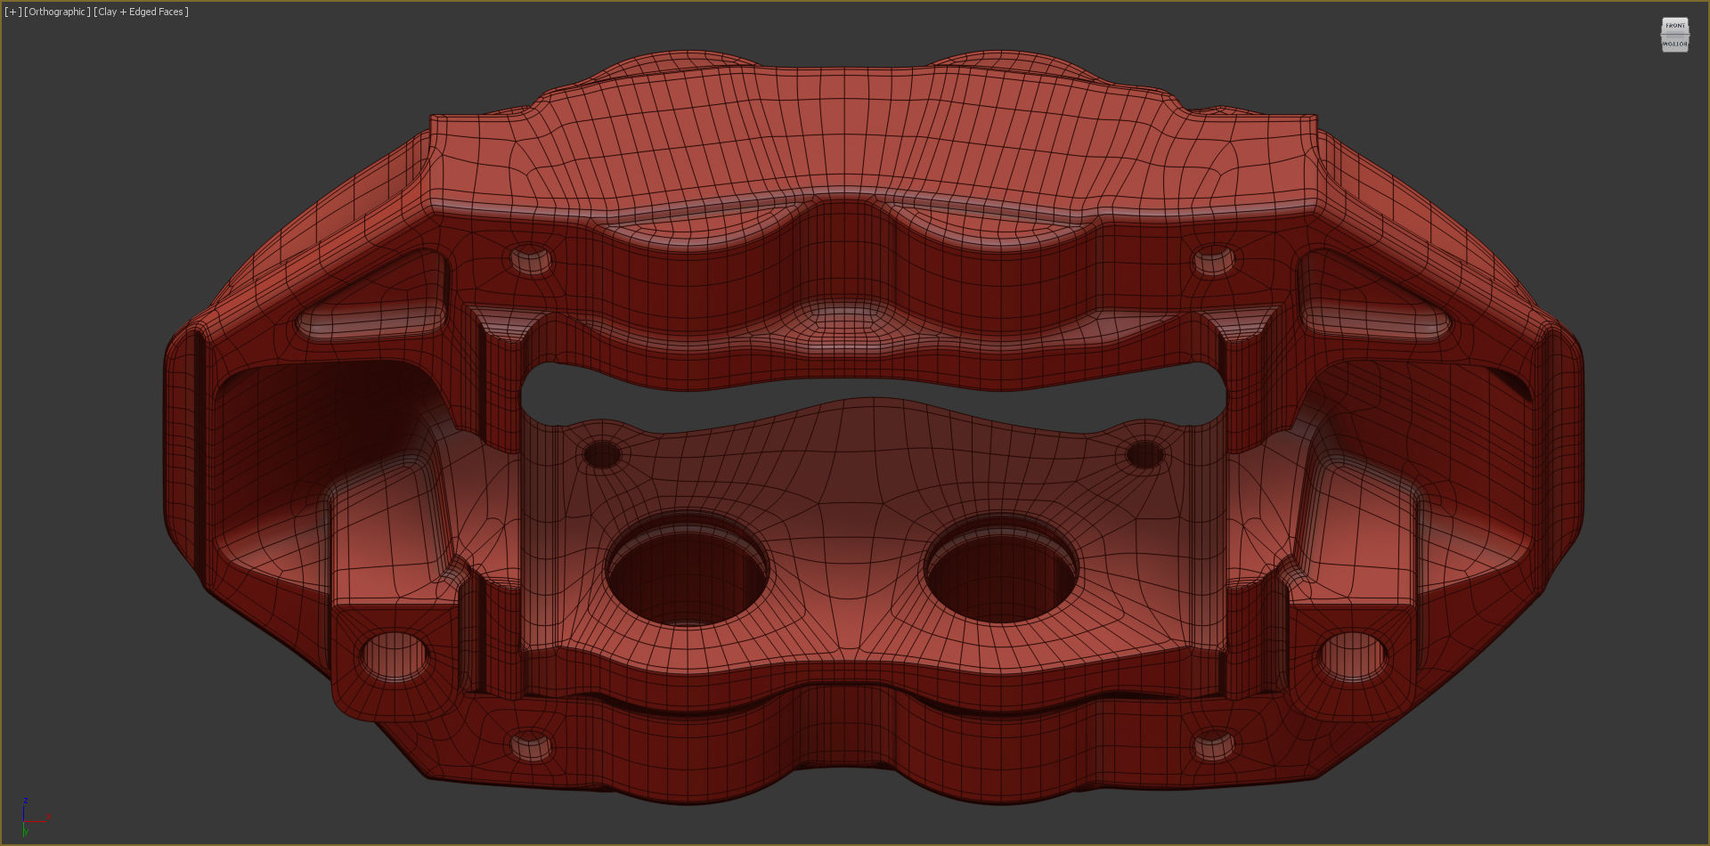
Task: Open the Clay + Edged Faces shading menu
Action: pyautogui.click(x=142, y=12)
